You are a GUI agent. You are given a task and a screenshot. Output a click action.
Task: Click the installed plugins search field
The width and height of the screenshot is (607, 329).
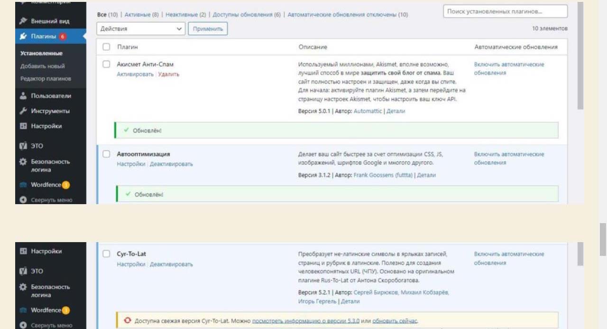point(505,11)
